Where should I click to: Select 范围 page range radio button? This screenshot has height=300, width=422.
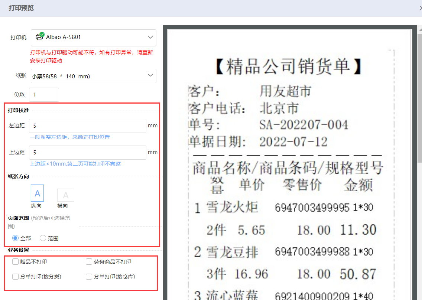[x=43, y=238]
